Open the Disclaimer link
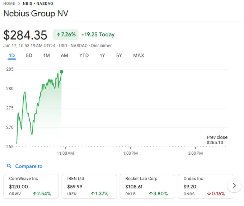 point(101,46)
